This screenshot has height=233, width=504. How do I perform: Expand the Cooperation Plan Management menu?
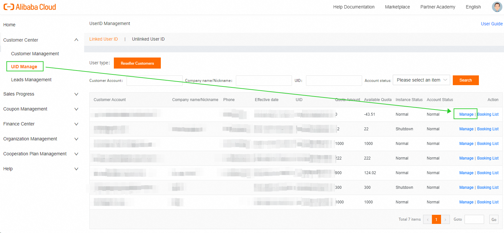[x=76, y=154]
